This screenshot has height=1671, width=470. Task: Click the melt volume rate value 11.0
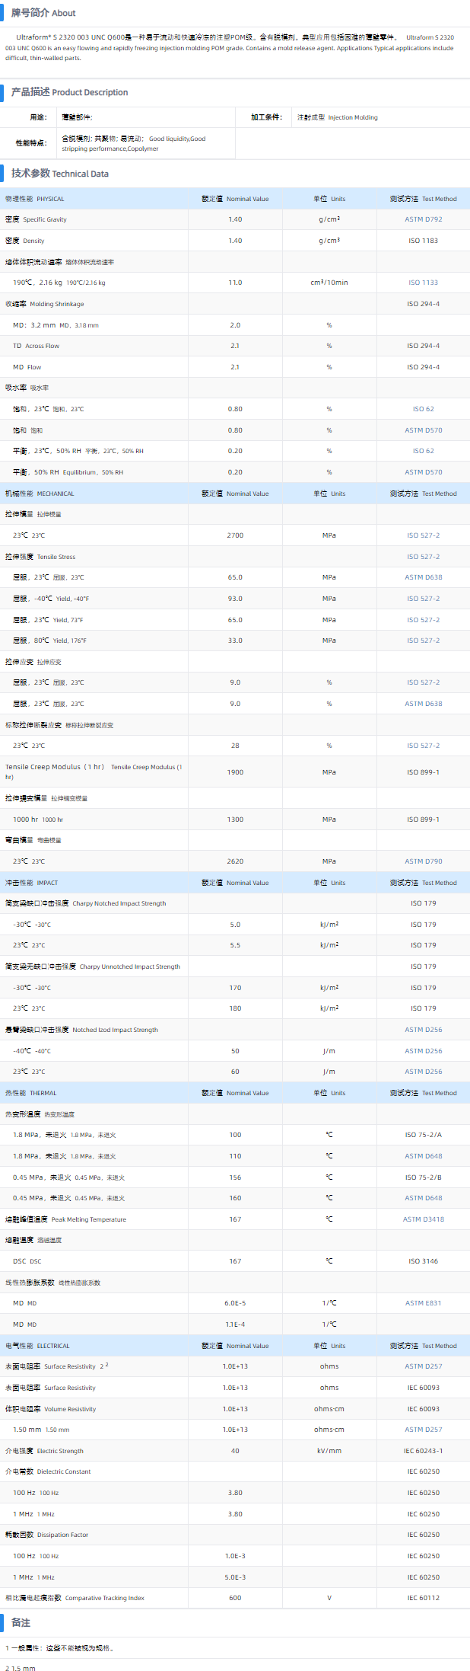coord(235,283)
